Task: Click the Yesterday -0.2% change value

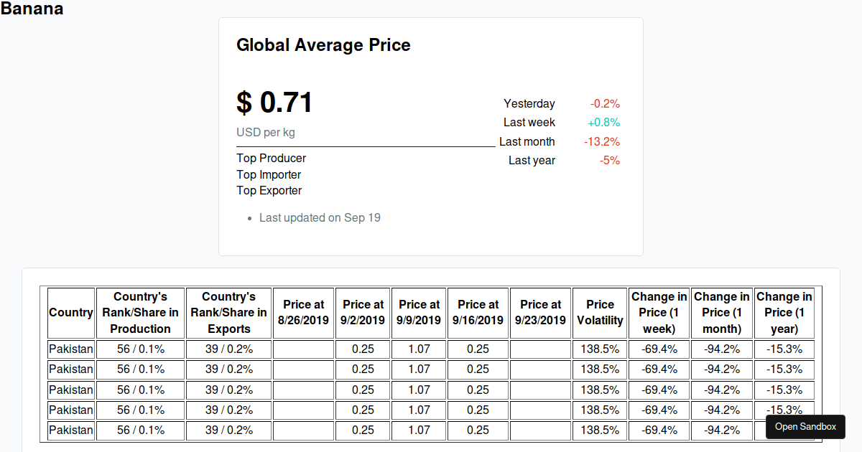Action: pos(605,104)
